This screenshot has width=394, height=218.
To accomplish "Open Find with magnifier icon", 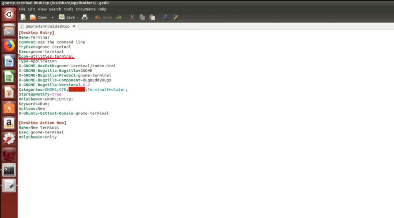I will pyautogui.click(x=165, y=17).
